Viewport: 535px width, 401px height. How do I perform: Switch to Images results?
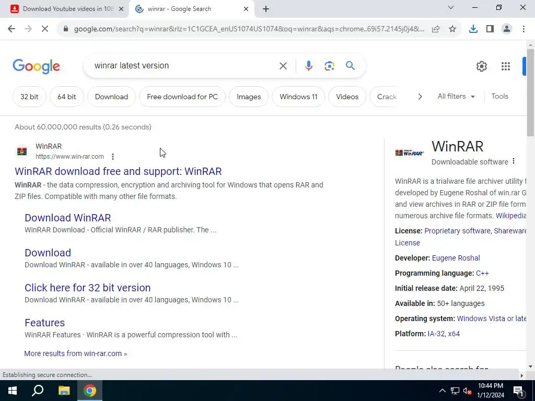249,97
